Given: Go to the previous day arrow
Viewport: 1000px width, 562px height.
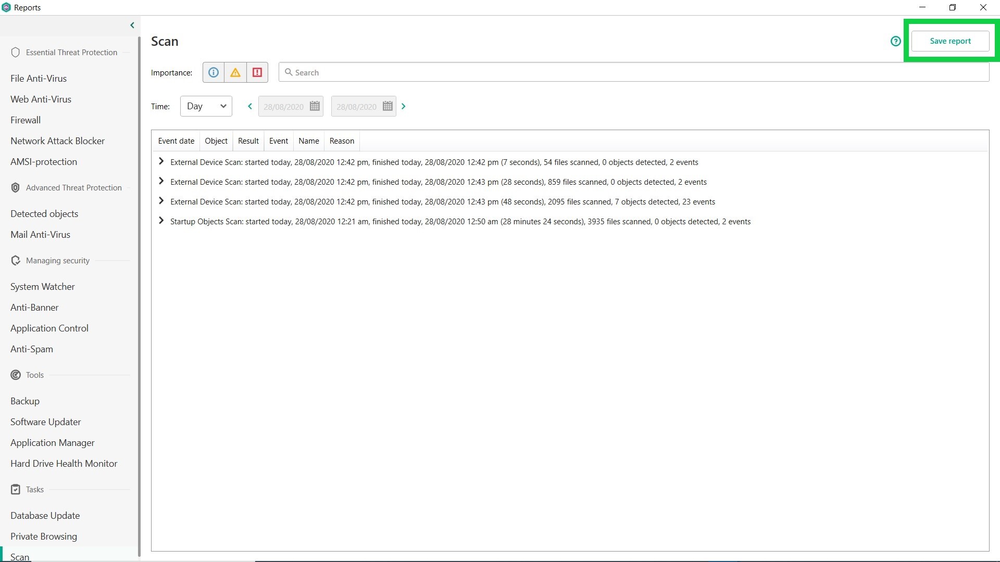Looking at the screenshot, I should click(x=250, y=106).
